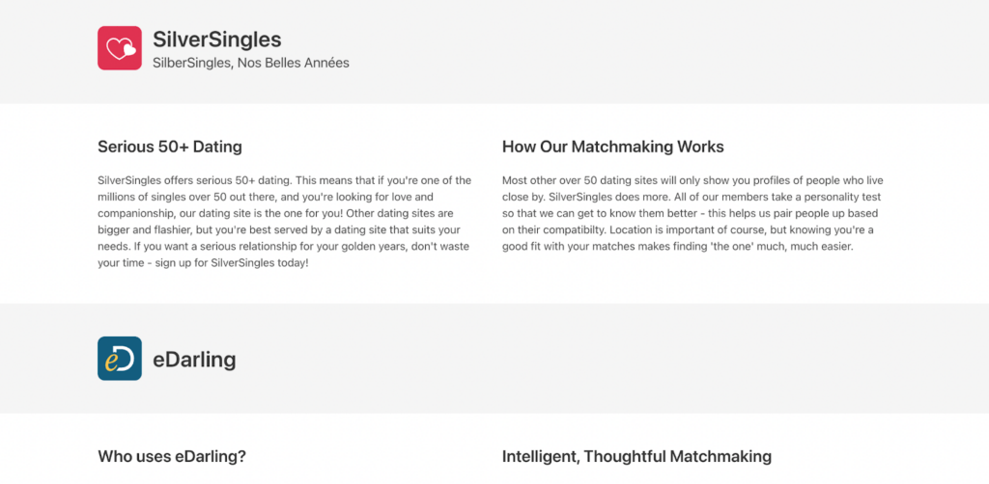Click the phrase sign up for SilverSingles today
This screenshot has height=484, width=989.
[229, 262]
